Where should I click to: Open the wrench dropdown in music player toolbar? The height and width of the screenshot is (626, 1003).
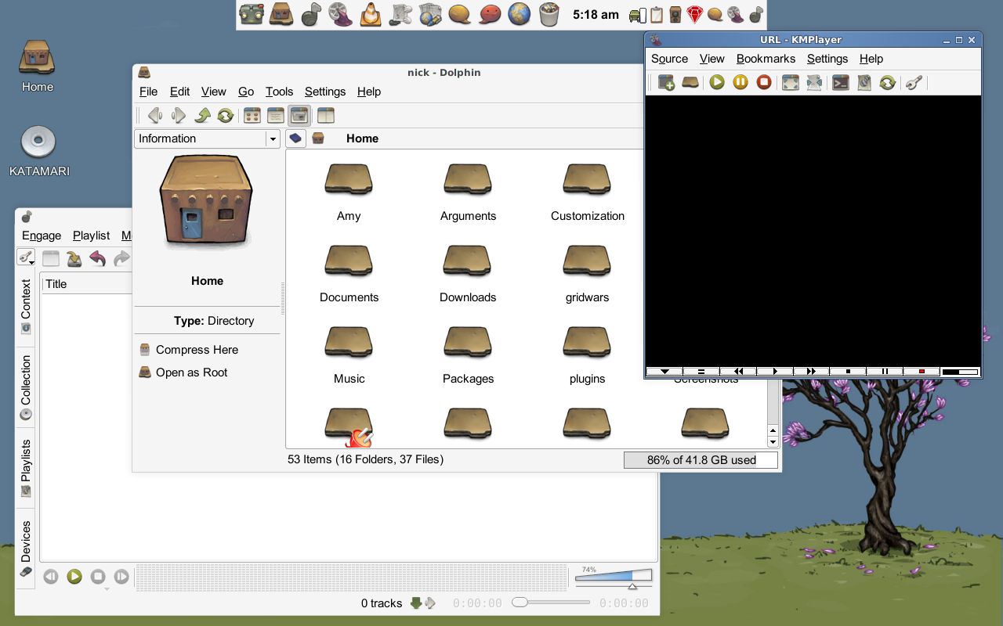pyautogui.click(x=26, y=257)
